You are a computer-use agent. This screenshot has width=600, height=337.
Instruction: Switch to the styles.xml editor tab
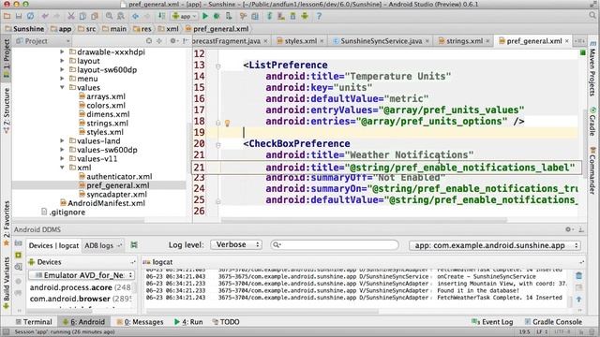(x=300, y=41)
